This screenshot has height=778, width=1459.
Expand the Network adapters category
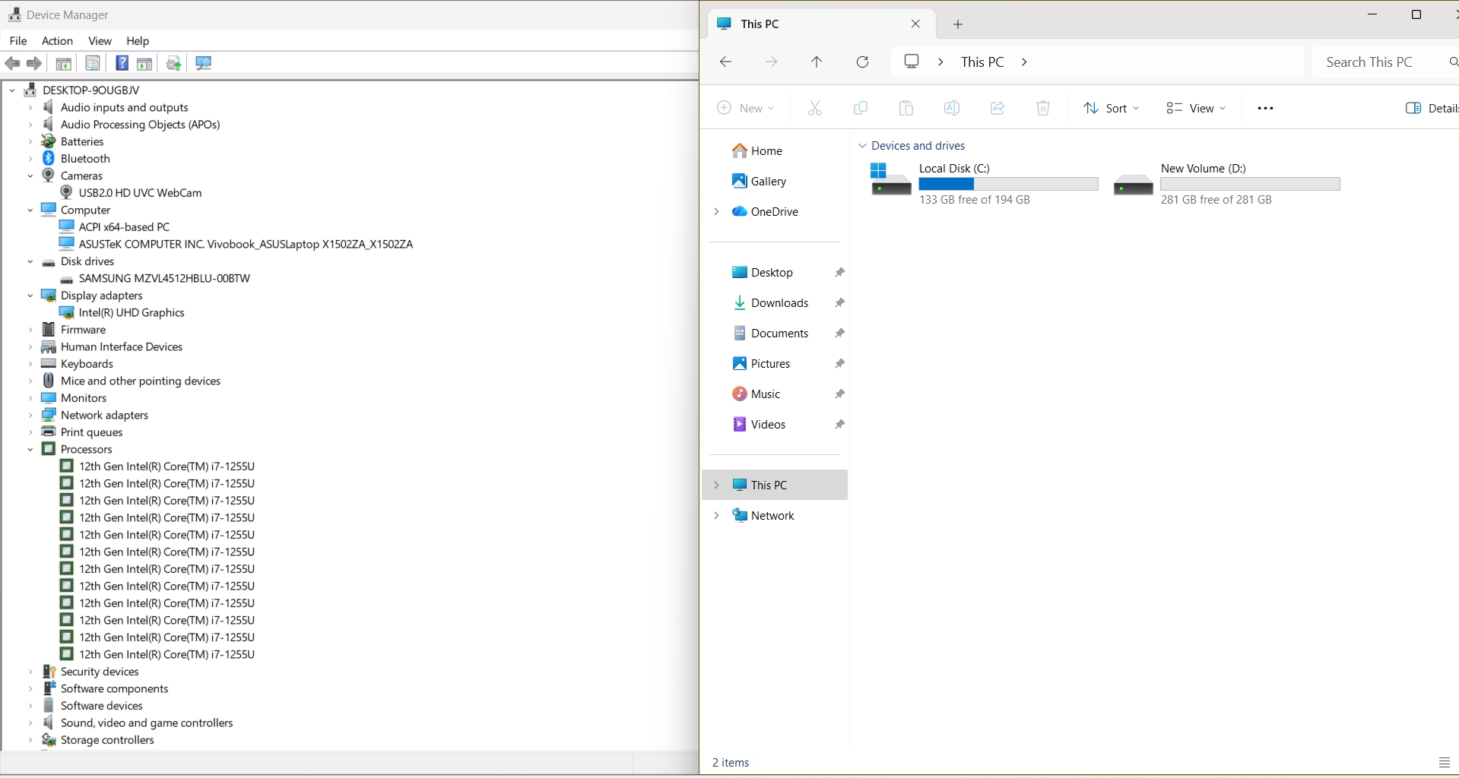30,416
